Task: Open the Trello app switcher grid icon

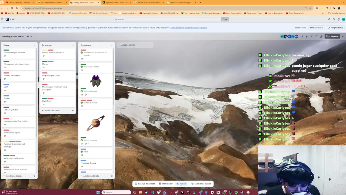Action: 2,19
